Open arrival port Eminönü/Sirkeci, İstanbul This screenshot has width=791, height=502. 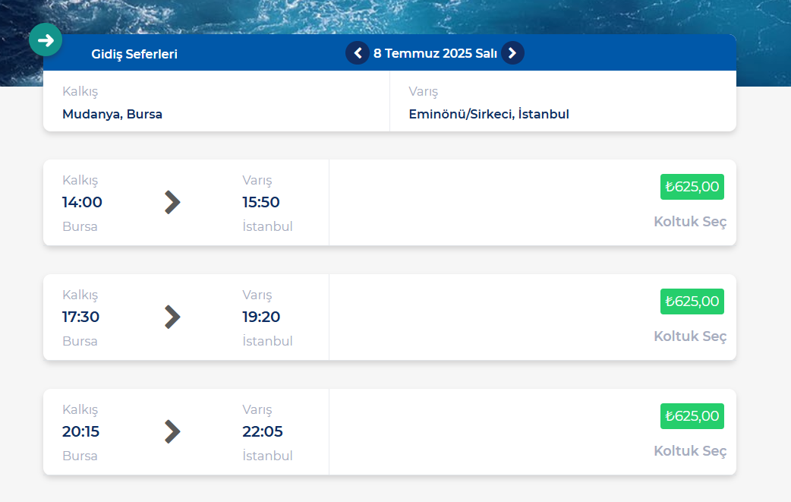point(489,114)
